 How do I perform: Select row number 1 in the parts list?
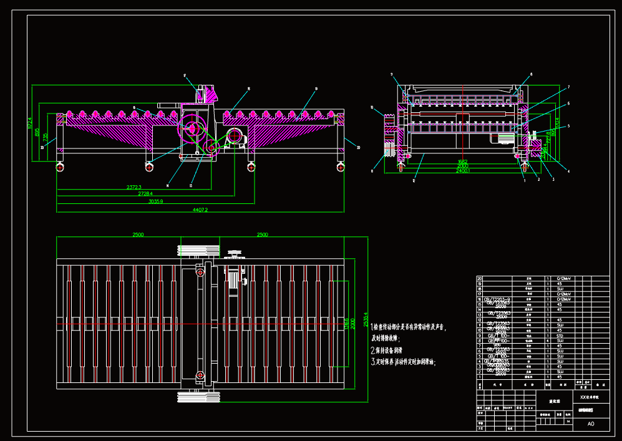[x=480, y=377]
